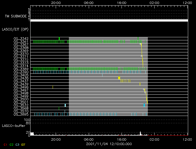This screenshot has width=196, height=149.
Task: Click the green C2 legend label
Action: (x=11, y=145)
